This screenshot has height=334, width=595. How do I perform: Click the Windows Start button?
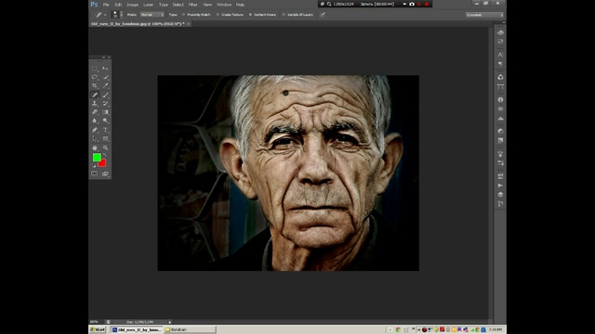coord(98,329)
